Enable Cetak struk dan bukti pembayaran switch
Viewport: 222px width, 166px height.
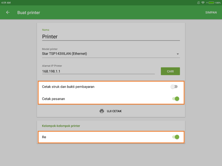pos(174,87)
